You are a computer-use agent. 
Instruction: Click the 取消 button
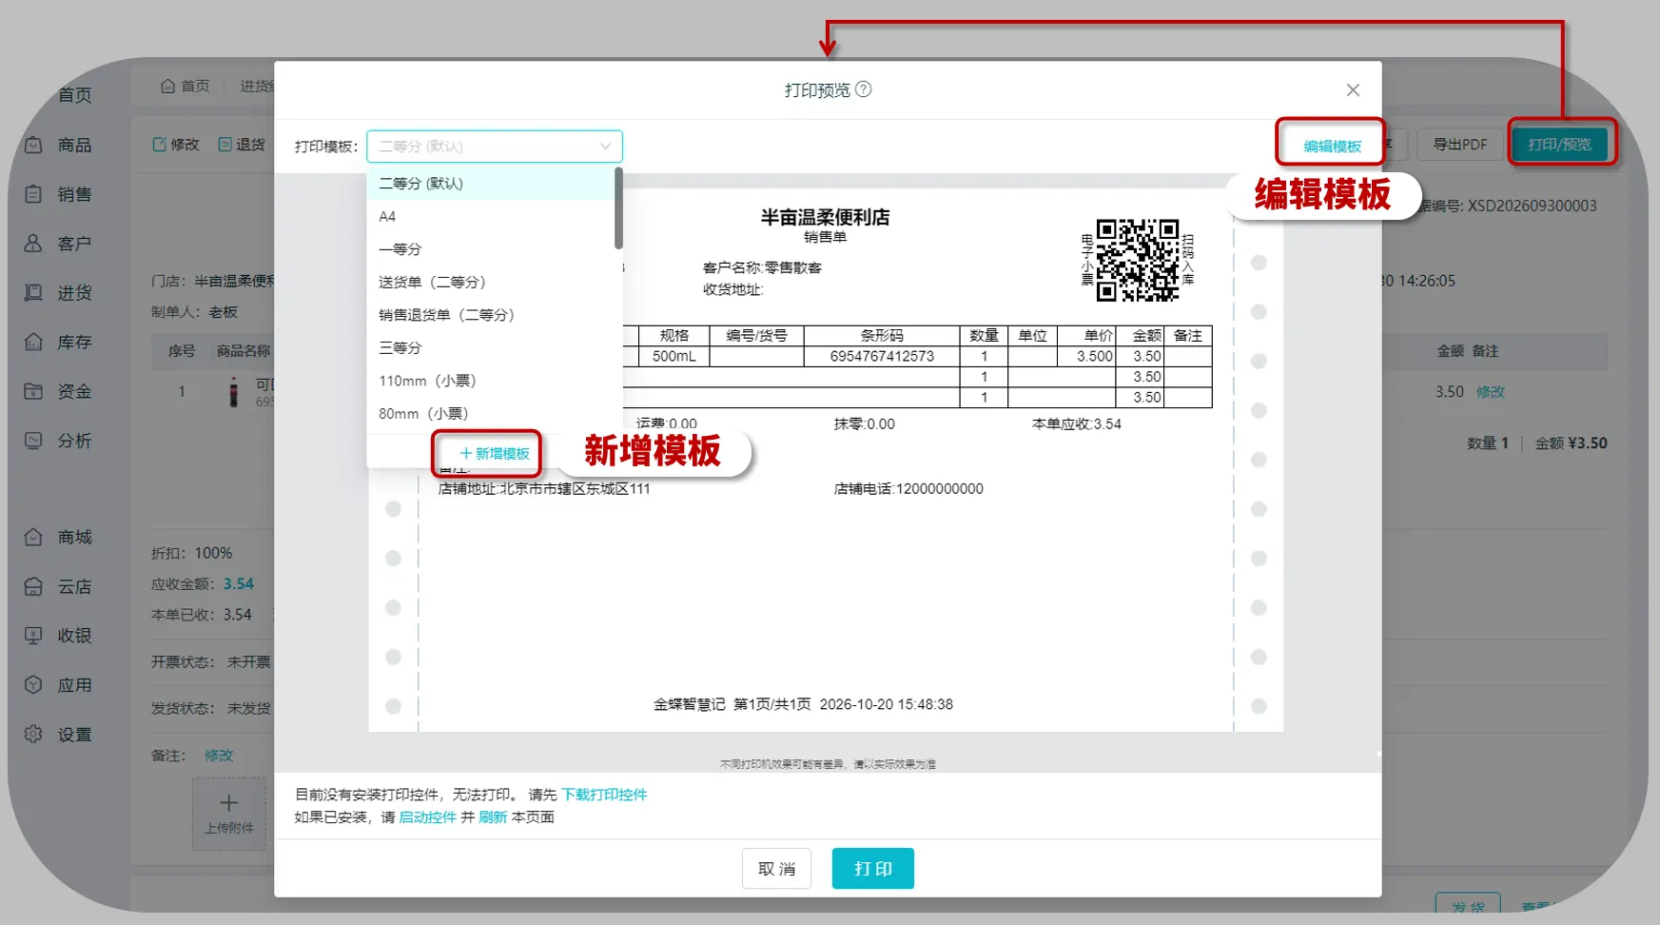(x=776, y=869)
